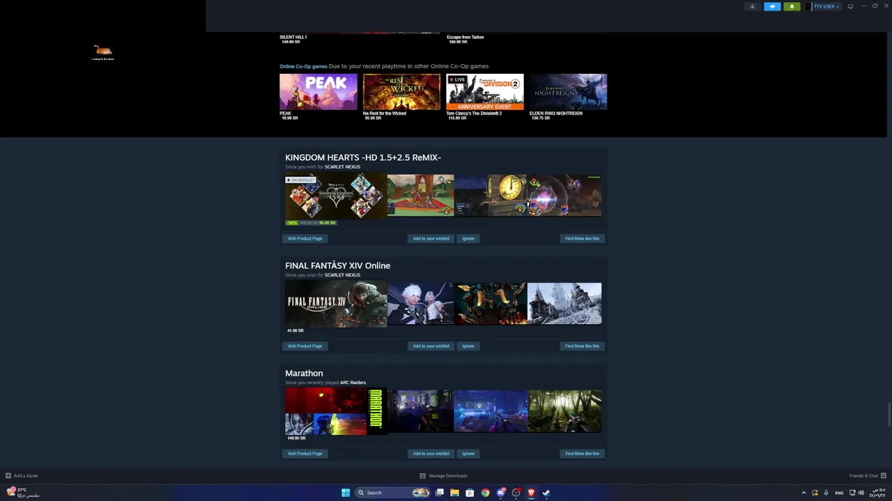Visit Product Page for Kingdom Hearts
This screenshot has height=501, width=892.
pyautogui.click(x=305, y=239)
